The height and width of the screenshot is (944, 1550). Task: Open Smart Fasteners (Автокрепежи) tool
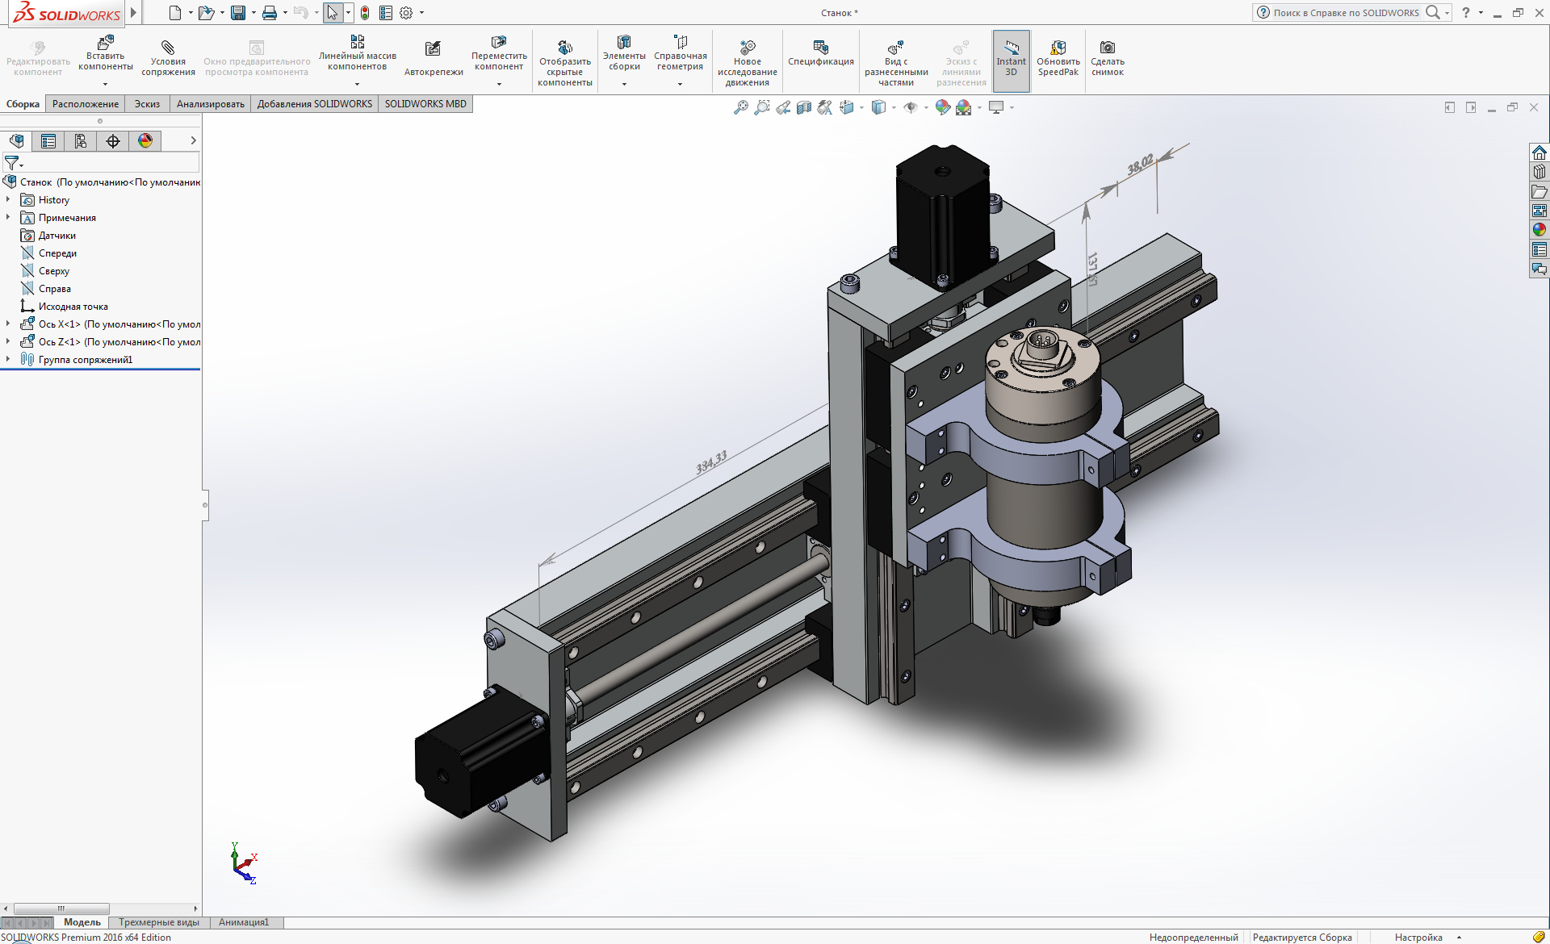[x=433, y=49]
